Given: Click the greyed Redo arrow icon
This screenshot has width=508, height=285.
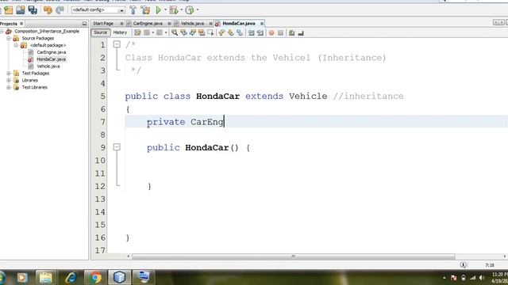Looking at the screenshot, I should (60, 10).
